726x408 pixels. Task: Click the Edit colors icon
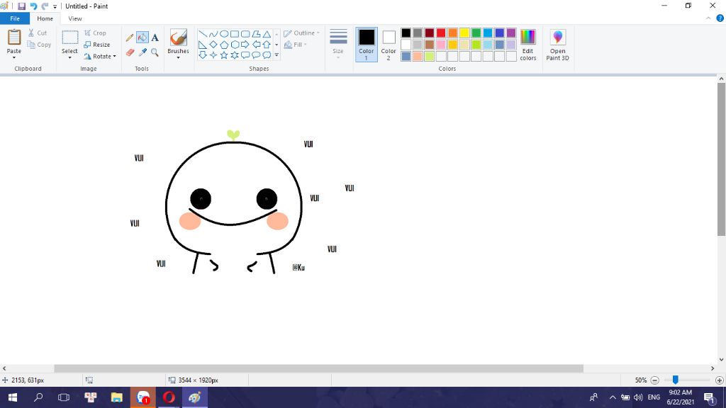528,45
